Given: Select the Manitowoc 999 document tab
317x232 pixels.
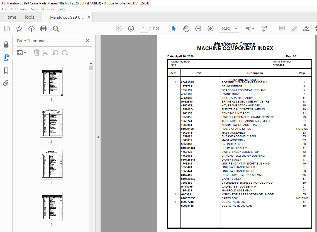Looking at the screenshot, I should (67, 17).
